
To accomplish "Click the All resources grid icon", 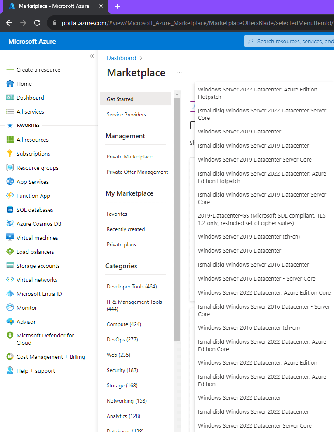I will click(10, 140).
